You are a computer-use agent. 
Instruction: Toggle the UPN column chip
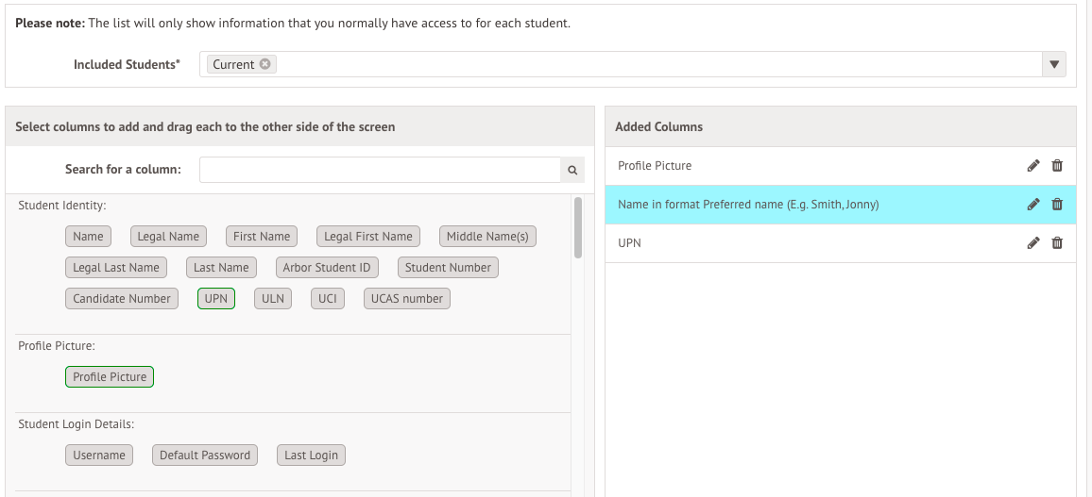tap(216, 299)
